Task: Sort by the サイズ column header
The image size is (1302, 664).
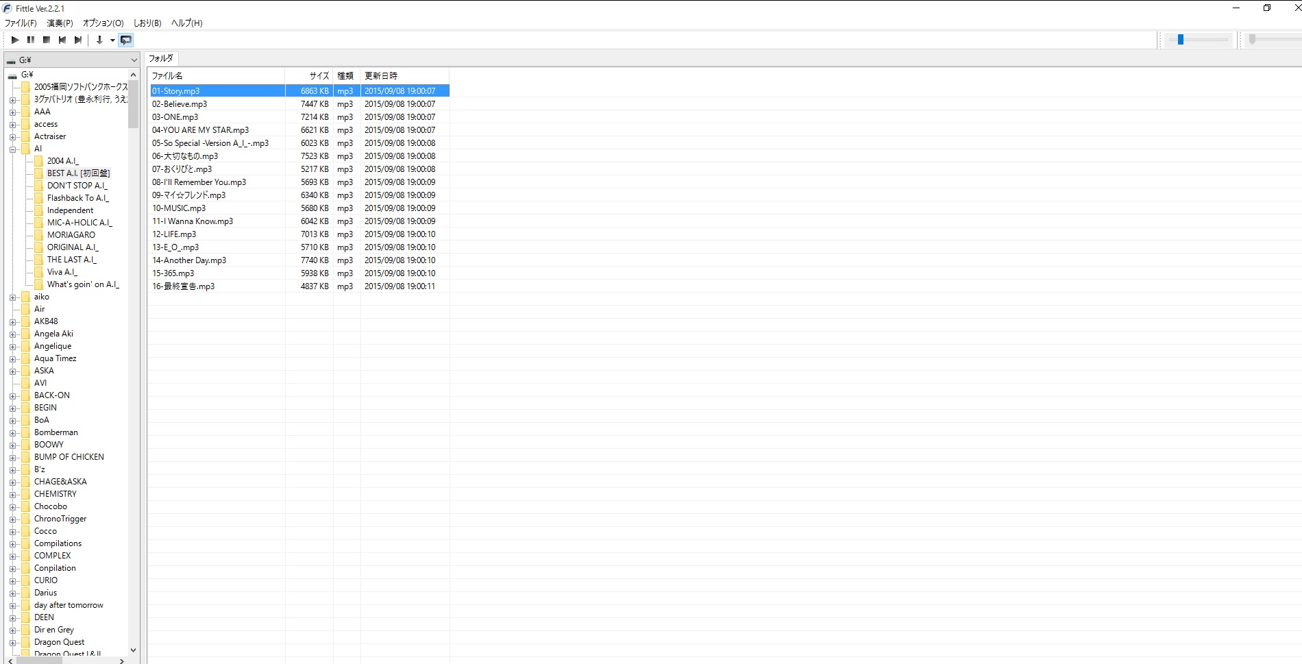Action: (309, 75)
